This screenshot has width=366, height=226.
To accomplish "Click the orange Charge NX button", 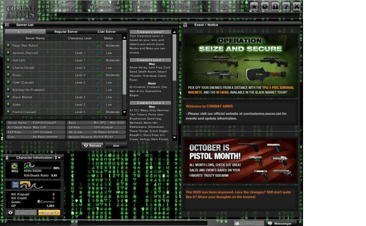I will point(49,213).
